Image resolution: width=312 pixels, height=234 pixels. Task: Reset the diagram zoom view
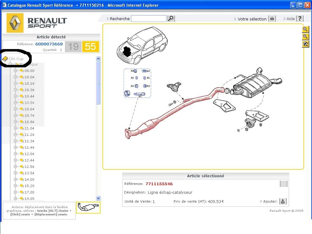click(x=305, y=44)
